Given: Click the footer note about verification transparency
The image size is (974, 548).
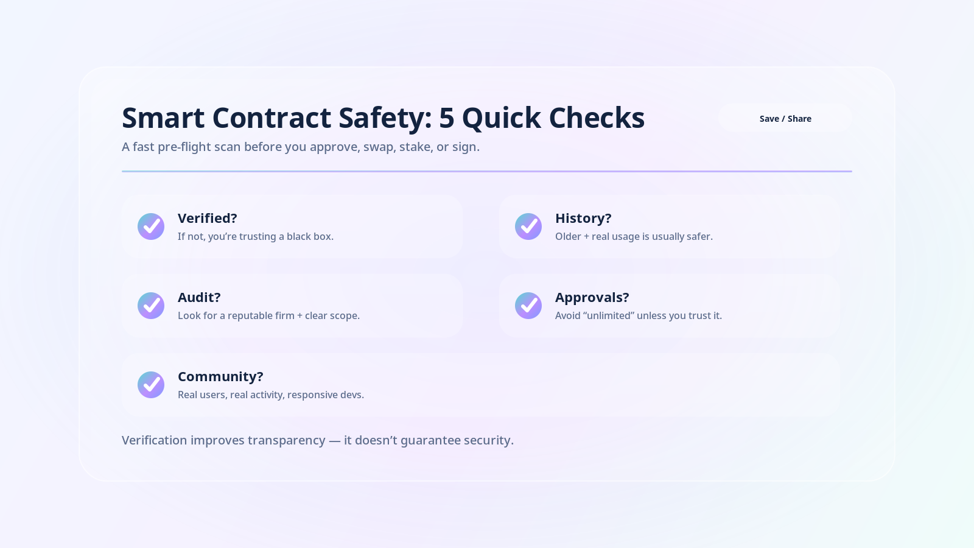Looking at the screenshot, I should (318, 440).
